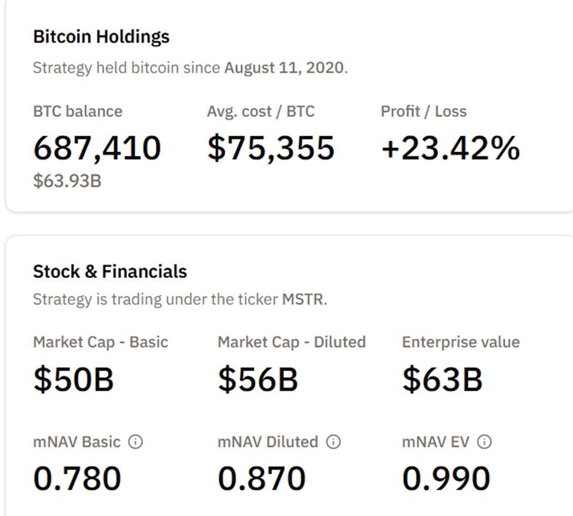
Task: Click the BTC balance column label
Action: 78,111
